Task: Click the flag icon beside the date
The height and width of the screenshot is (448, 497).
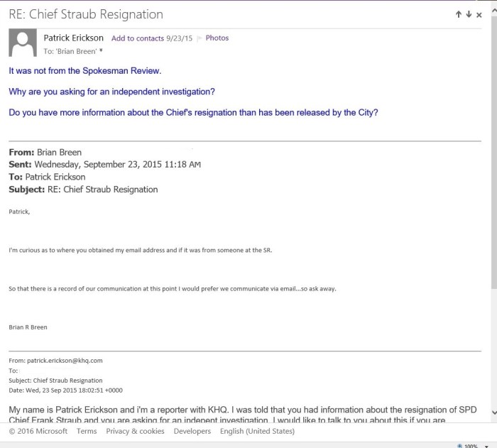Action: (199, 38)
